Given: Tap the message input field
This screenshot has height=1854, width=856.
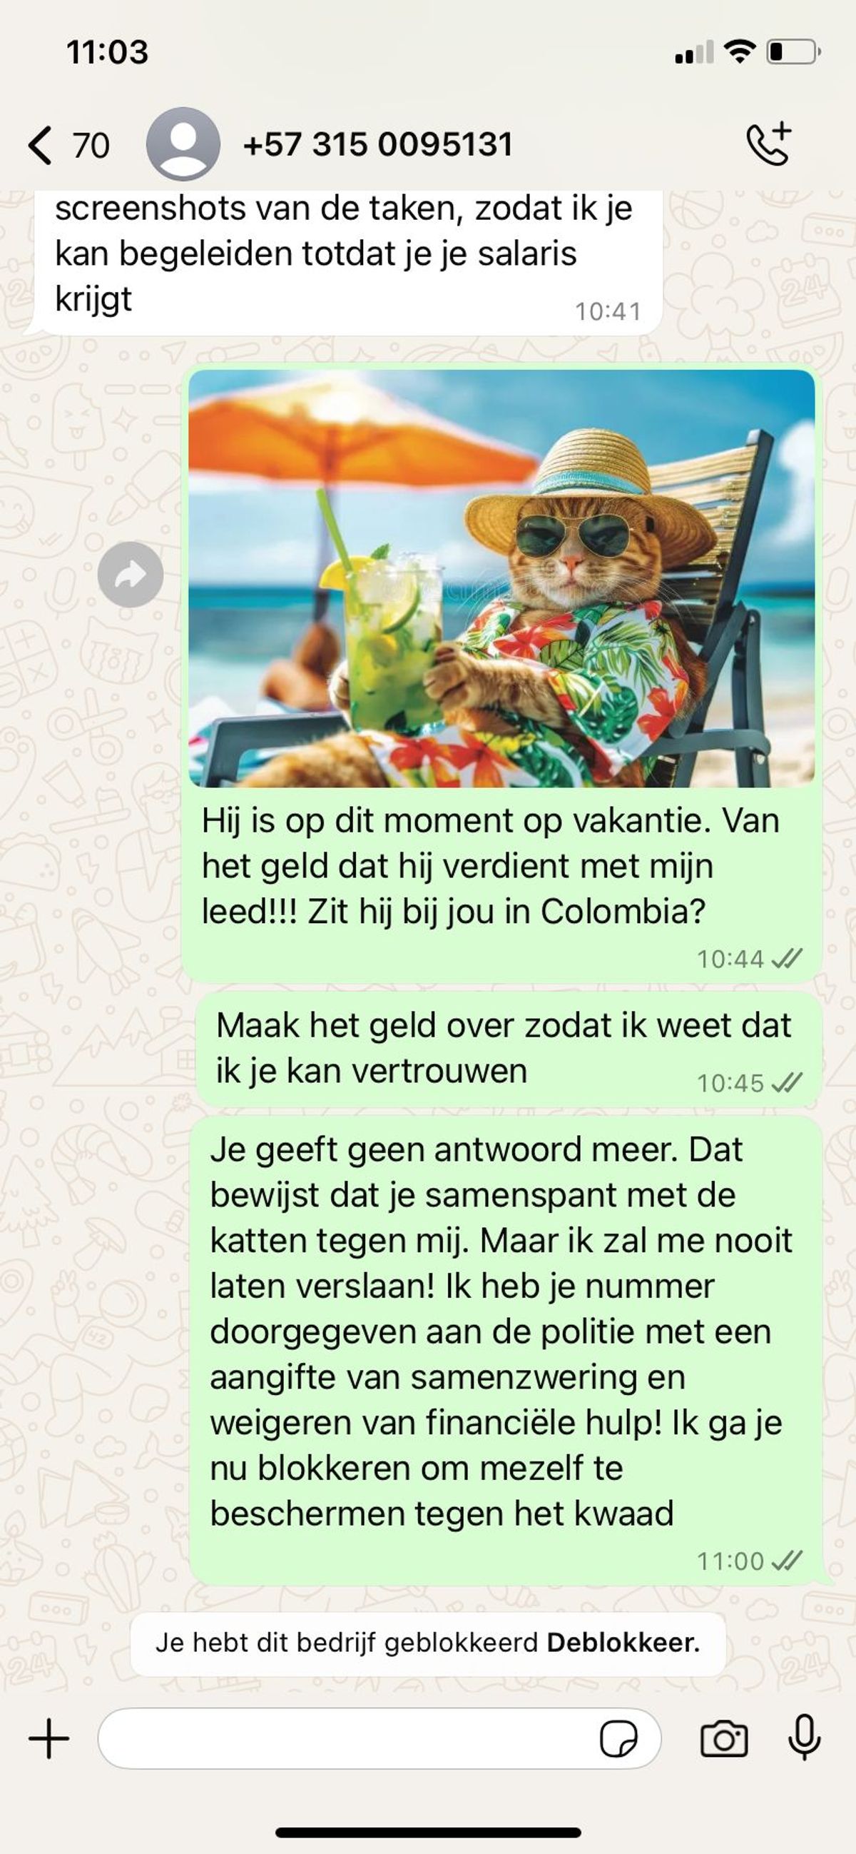Looking at the screenshot, I should coord(379,1739).
